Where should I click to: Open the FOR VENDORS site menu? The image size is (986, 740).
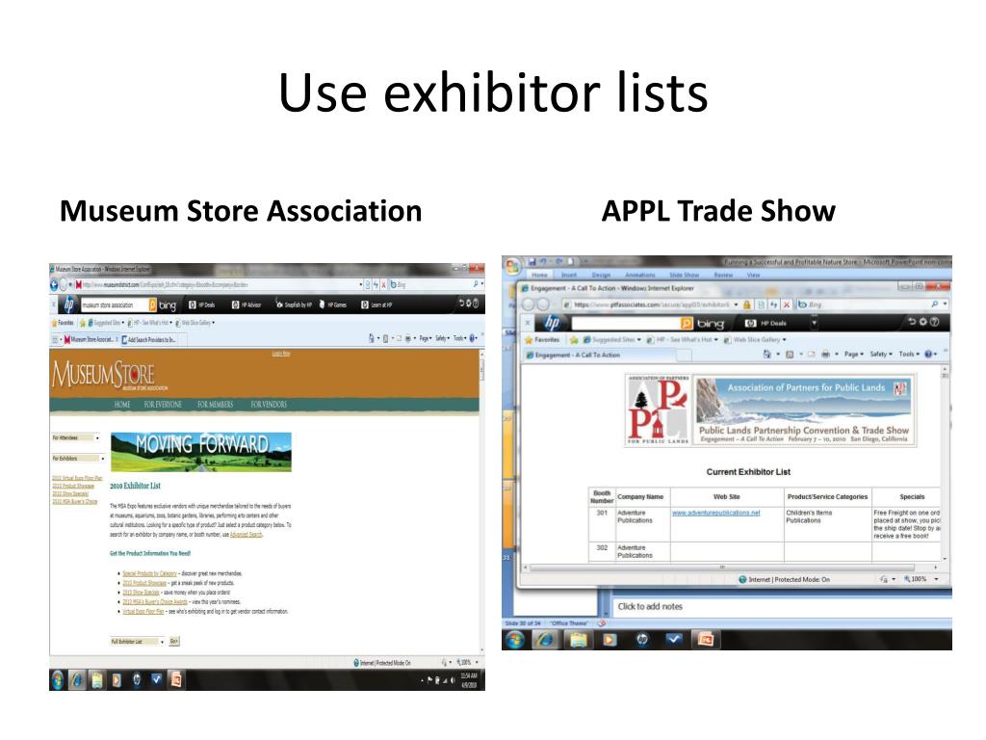269,405
